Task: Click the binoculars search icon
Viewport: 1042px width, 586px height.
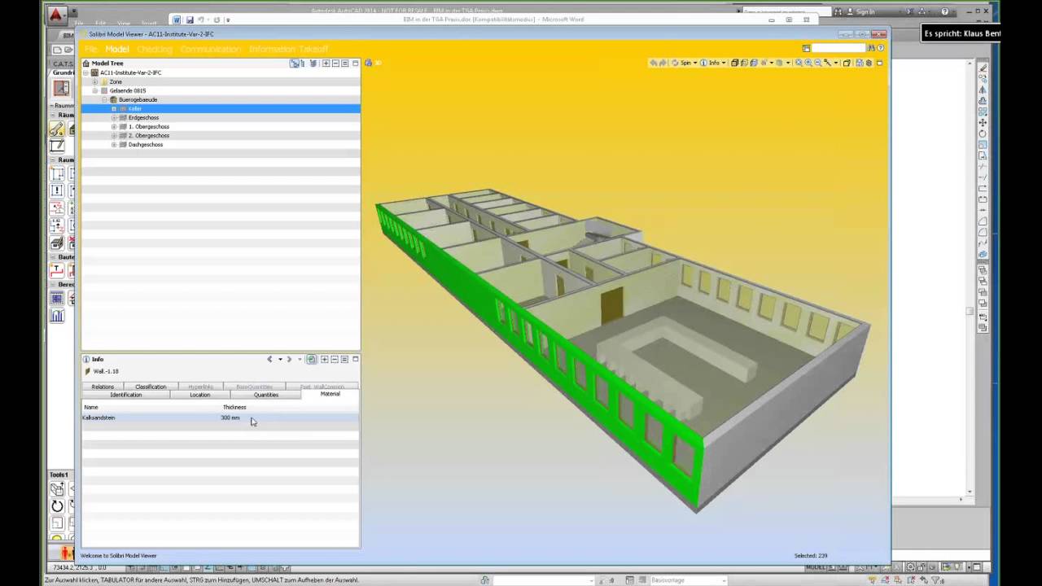Action: click(x=871, y=48)
